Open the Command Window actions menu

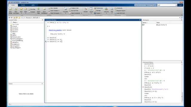pos(140,20)
